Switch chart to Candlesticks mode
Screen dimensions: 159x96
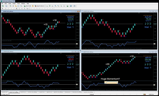[x=50, y=6]
